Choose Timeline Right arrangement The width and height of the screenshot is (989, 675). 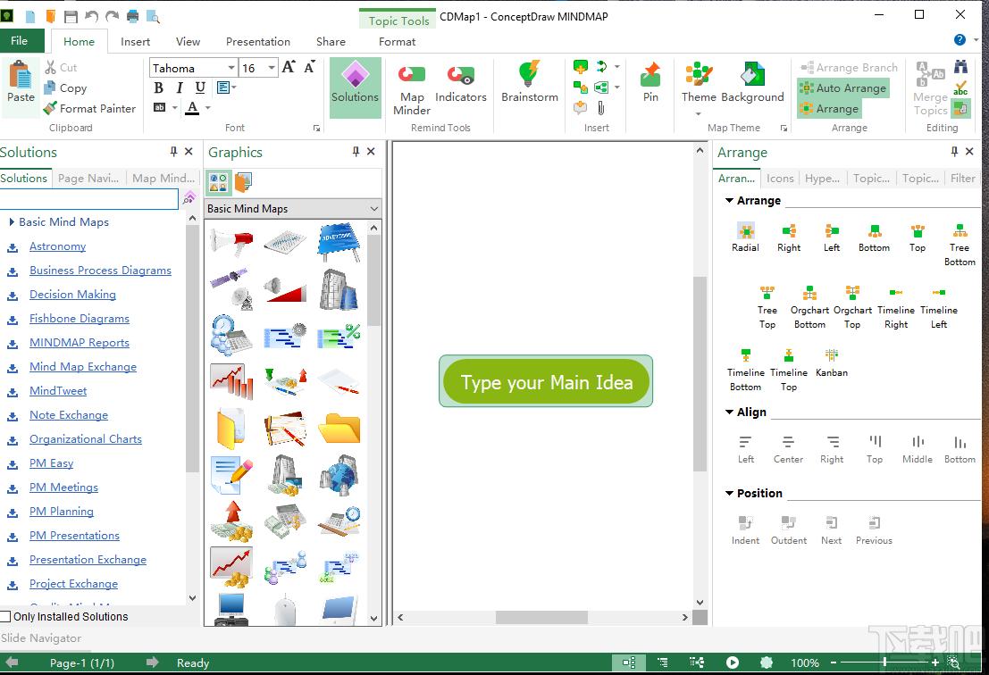[x=896, y=307]
